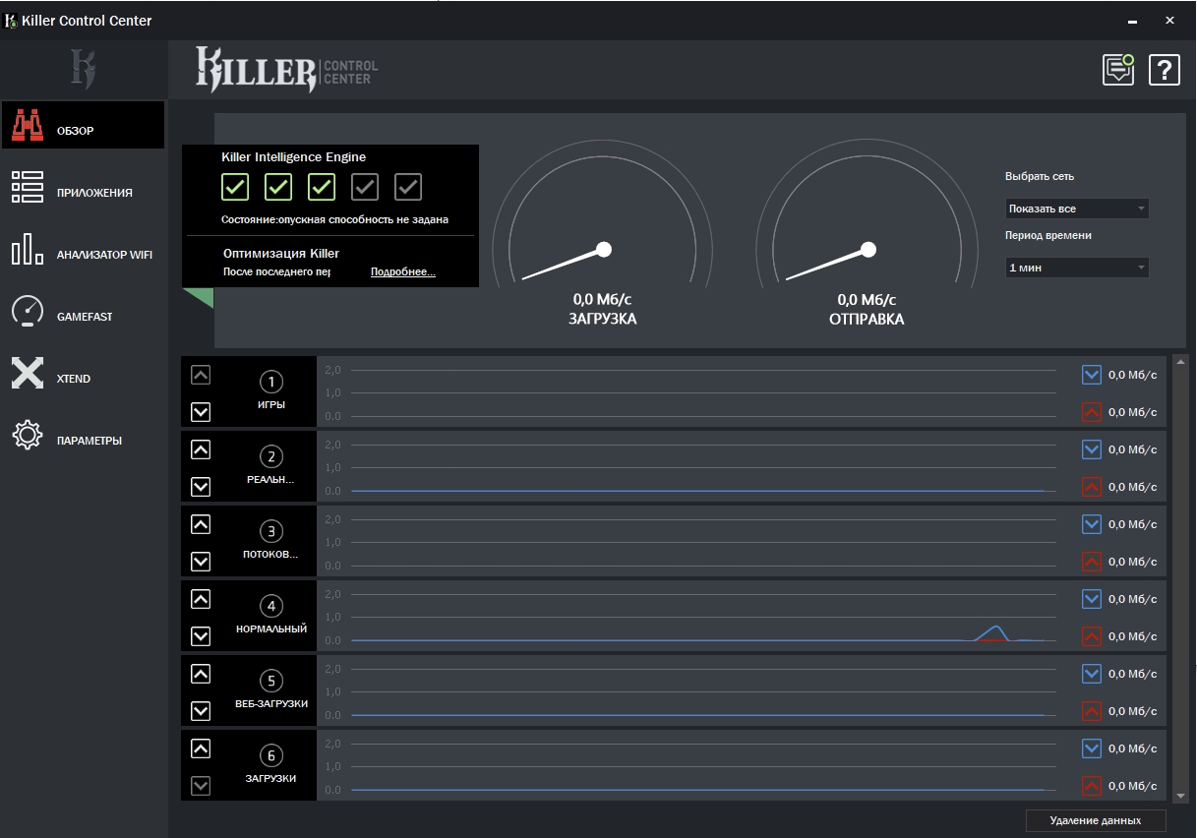Open the GAMEFAST section
Image resolution: width=1197 pixels, height=838 pixels.
click(83, 312)
